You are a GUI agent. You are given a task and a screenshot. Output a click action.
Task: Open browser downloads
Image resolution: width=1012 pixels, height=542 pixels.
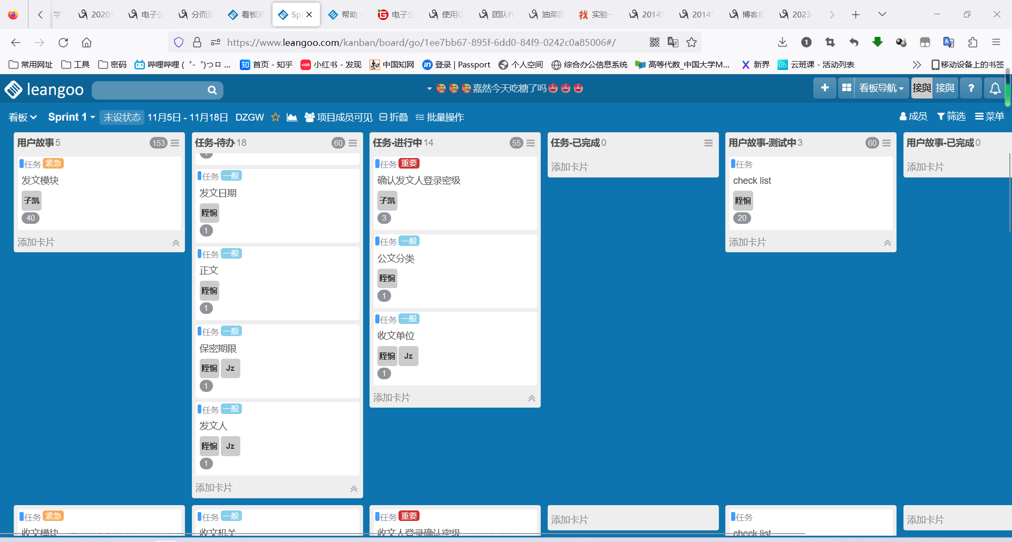click(x=783, y=43)
